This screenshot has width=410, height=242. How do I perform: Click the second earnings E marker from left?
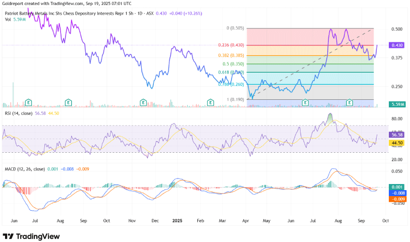coord(68,103)
